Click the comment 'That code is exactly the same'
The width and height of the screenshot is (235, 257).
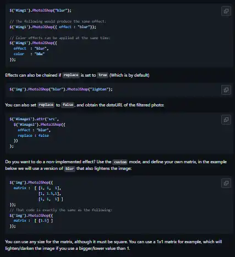click(61, 210)
